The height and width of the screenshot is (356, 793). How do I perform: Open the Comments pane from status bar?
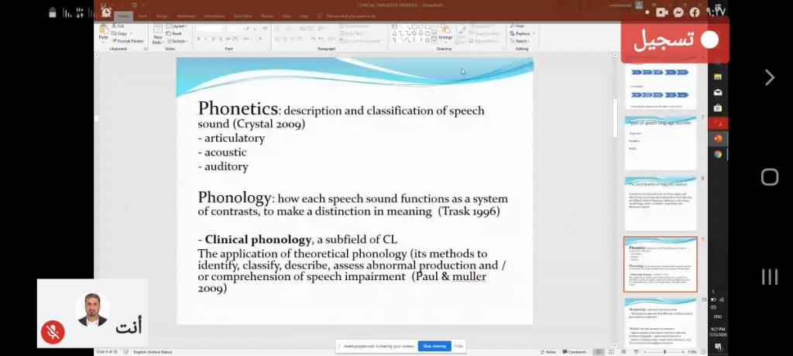click(576, 351)
